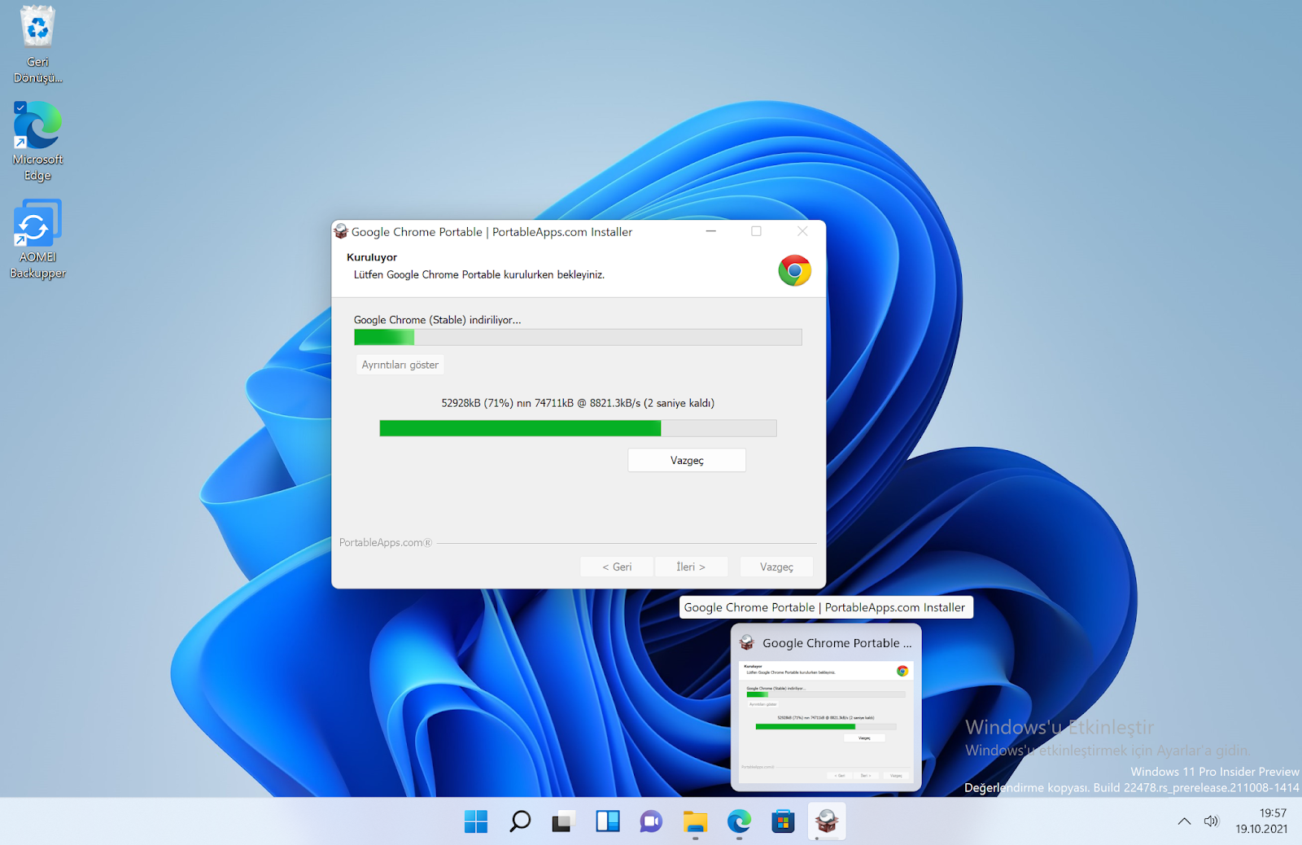Screen dimensions: 1302x845
Task: Open Microsoft Store from the taskbar
Action: tap(783, 821)
